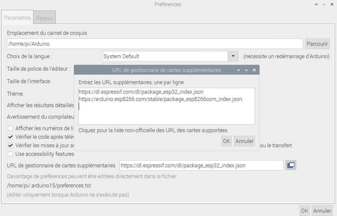
Task: Minimize the additional boards URL dialog
Action: tap(238, 70)
